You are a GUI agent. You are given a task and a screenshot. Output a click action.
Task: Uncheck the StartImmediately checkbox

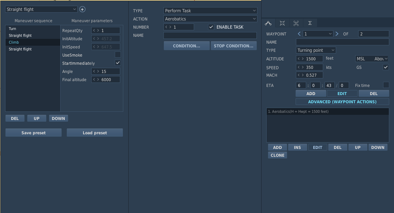(117, 63)
